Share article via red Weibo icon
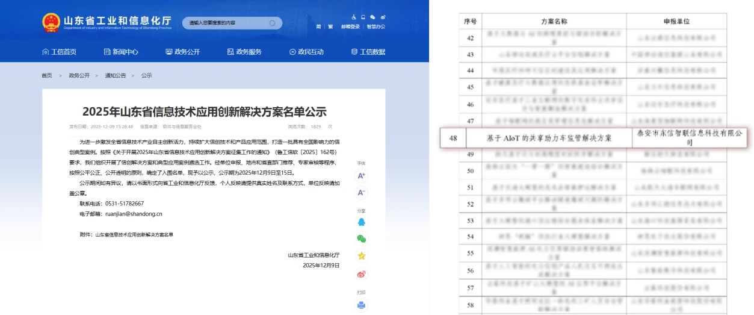This screenshot has width=754, height=315. point(361,274)
